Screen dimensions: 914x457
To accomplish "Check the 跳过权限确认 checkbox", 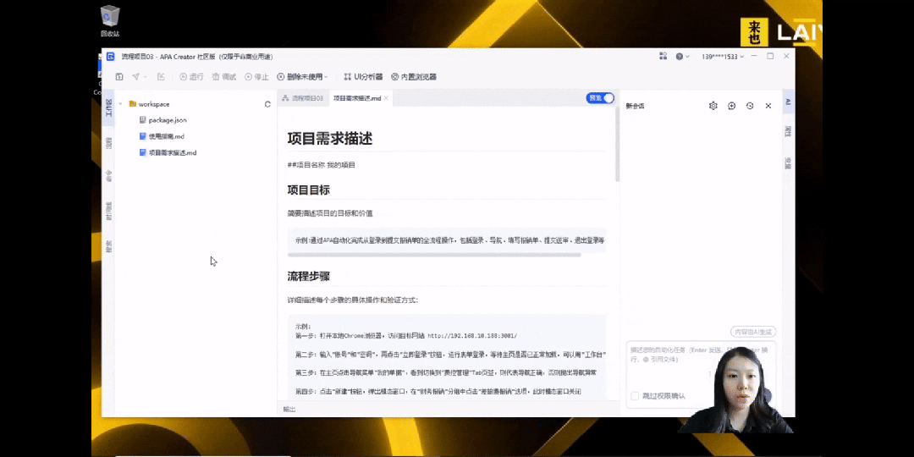I will pyautogui.click(x=634, y=396).
